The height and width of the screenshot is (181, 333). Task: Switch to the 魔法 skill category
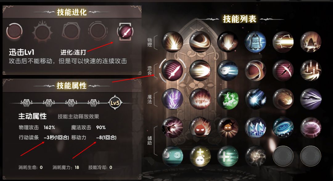tap(150, 99)
